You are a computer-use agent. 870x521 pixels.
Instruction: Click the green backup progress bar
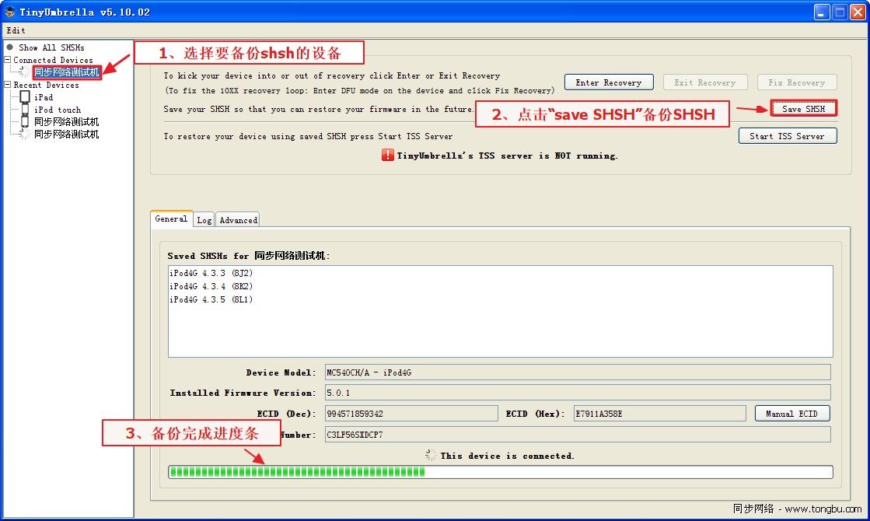click(500, 472)
